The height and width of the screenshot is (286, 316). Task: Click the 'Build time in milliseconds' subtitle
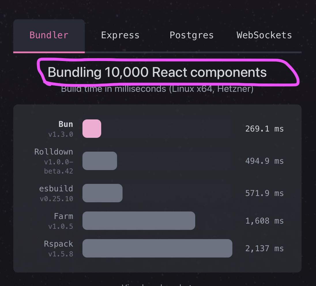pyautogui.click(x=157, y=89)
